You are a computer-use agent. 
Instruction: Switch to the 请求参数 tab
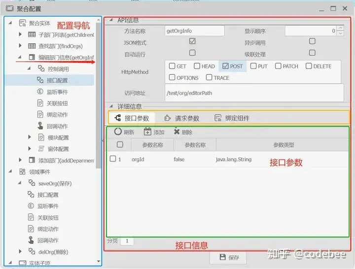(181, 118)
